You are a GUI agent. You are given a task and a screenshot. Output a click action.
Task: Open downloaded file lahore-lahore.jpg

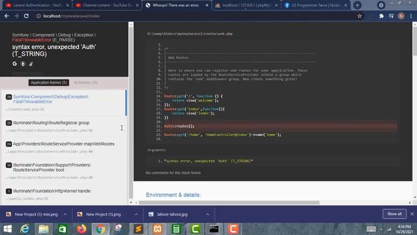pos(172,214)
